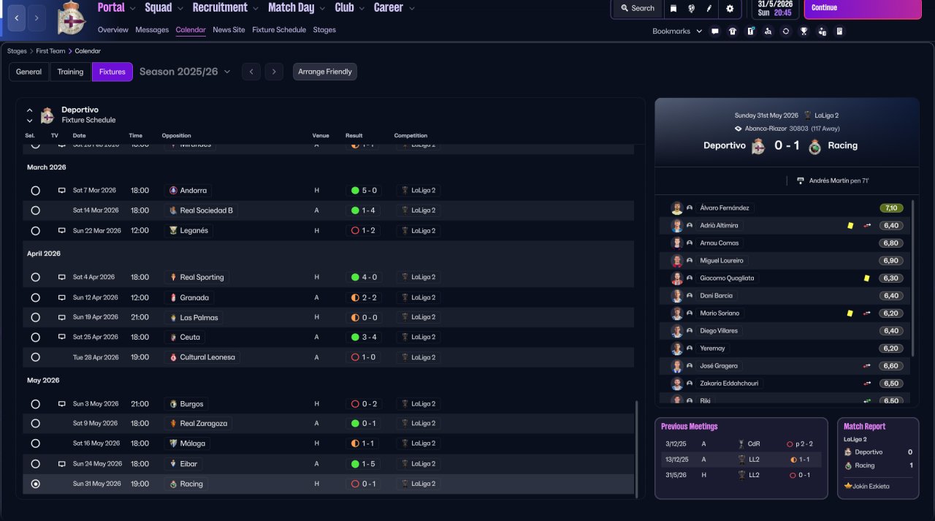Open the Bookmarks dropdown
Screen dimensions: 935x521
(x=677, y=31)
